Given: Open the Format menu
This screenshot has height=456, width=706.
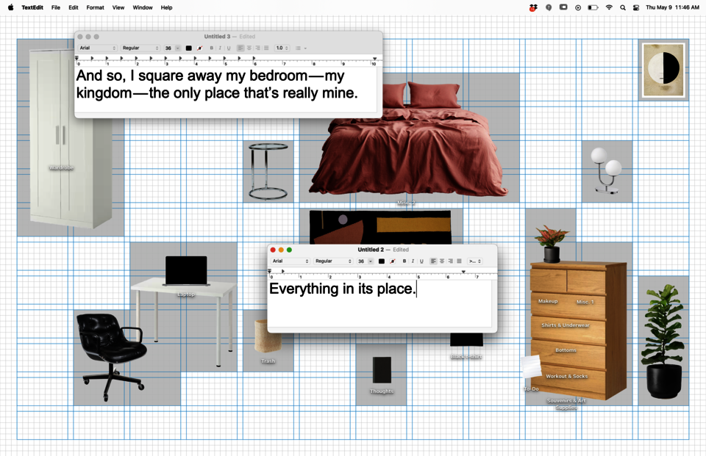Looking at the screenshot, I should pos(95,7).
